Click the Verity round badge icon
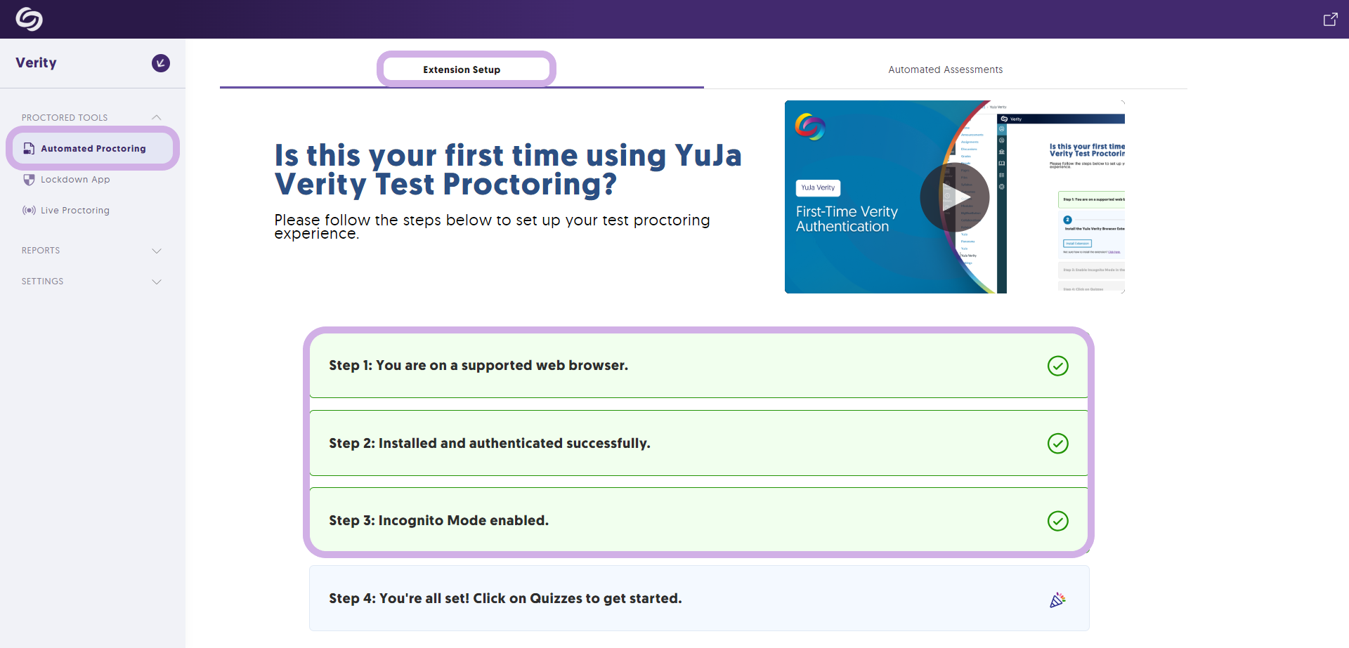The image size is (1349, 648). (161, 63)
